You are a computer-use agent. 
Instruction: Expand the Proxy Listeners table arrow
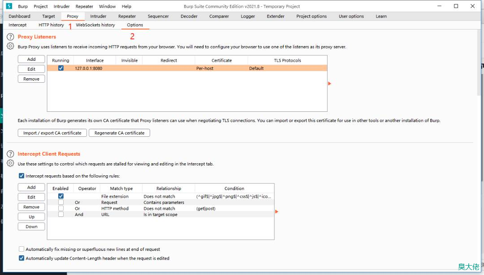pyautogui.click(x=330, y=84)
